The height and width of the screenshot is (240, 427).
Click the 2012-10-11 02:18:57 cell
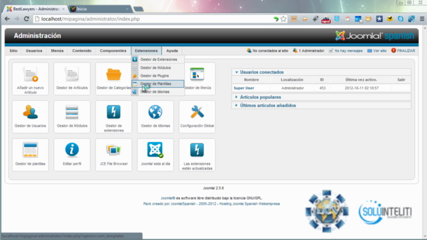point(362,88)
